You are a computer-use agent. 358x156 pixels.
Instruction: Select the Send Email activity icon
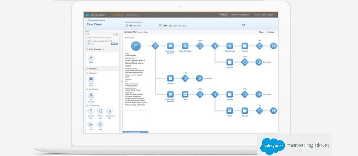91,79
